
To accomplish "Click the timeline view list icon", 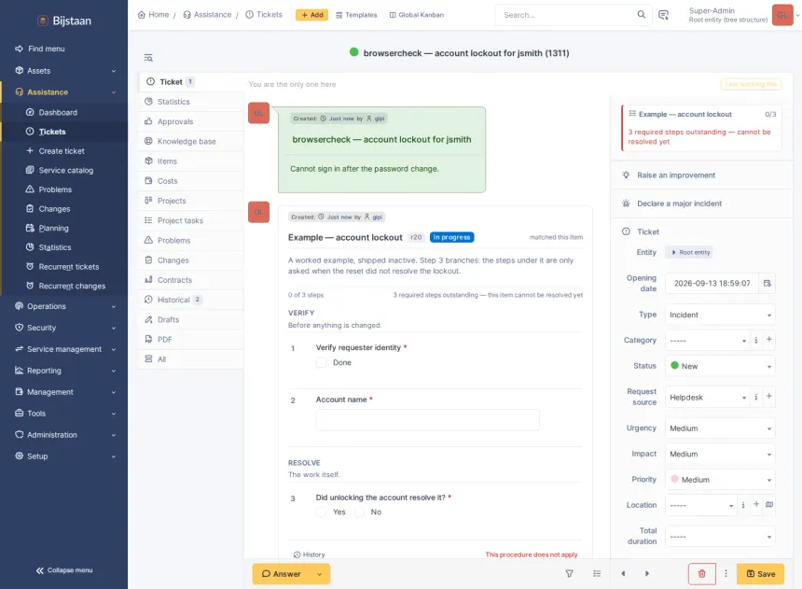I will point(597,574).
